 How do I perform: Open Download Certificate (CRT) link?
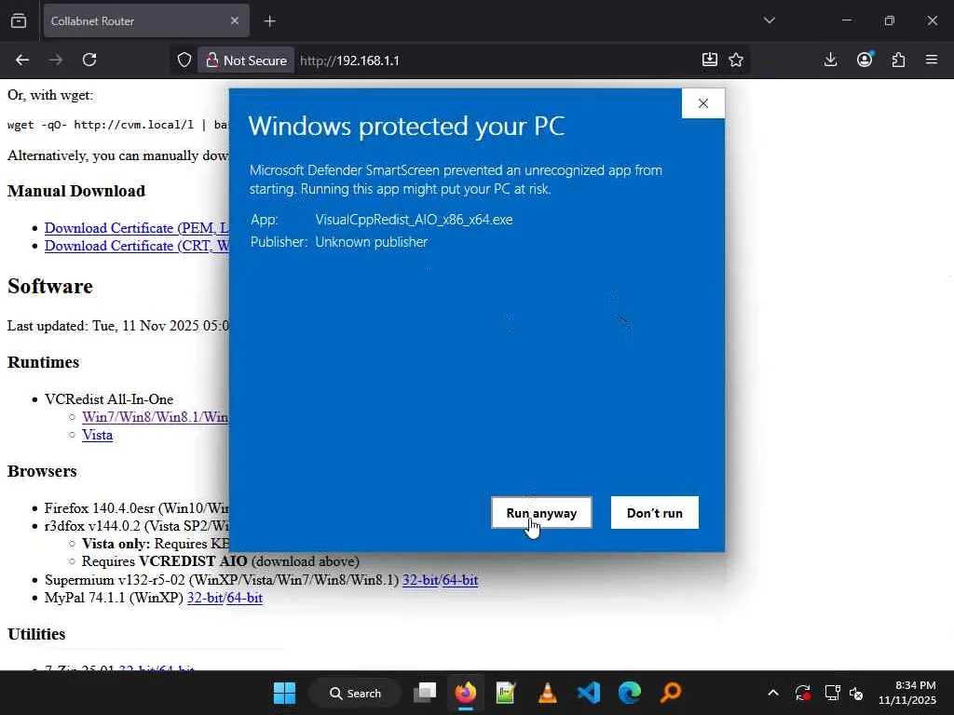(x=137, y=246)
